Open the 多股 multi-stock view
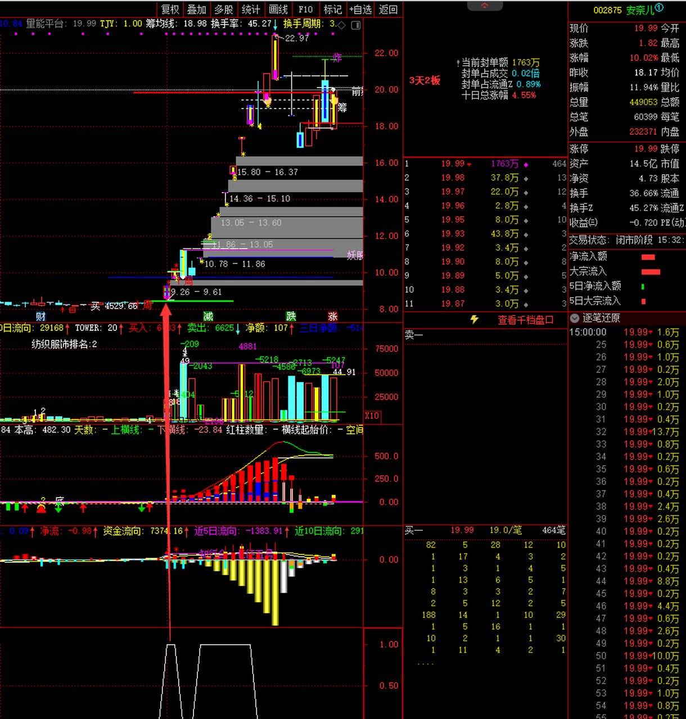The image size is (686, 719). click(224, 10)
